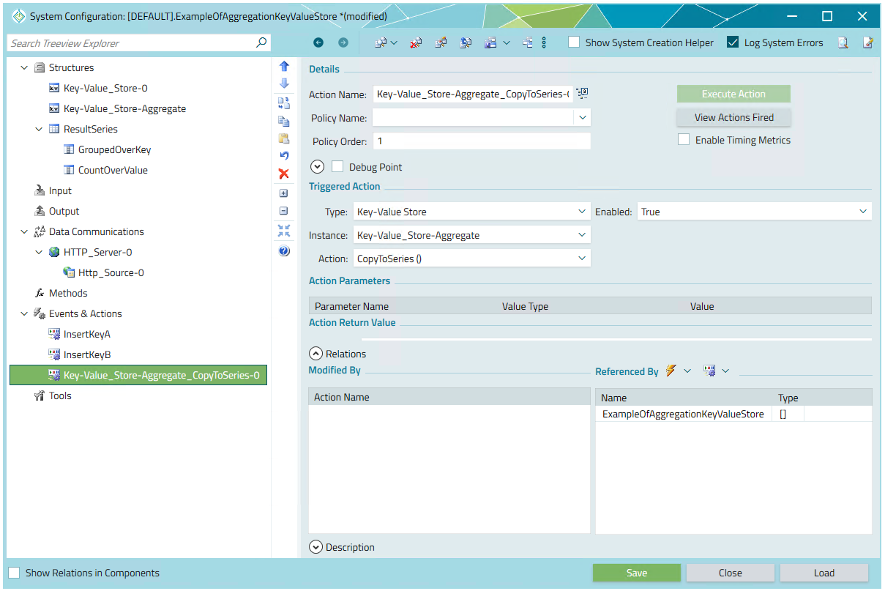885x591 pixels.
Task: Click the magnifier search icon in Treeview Explorer
Action: [x=261, y=43]
